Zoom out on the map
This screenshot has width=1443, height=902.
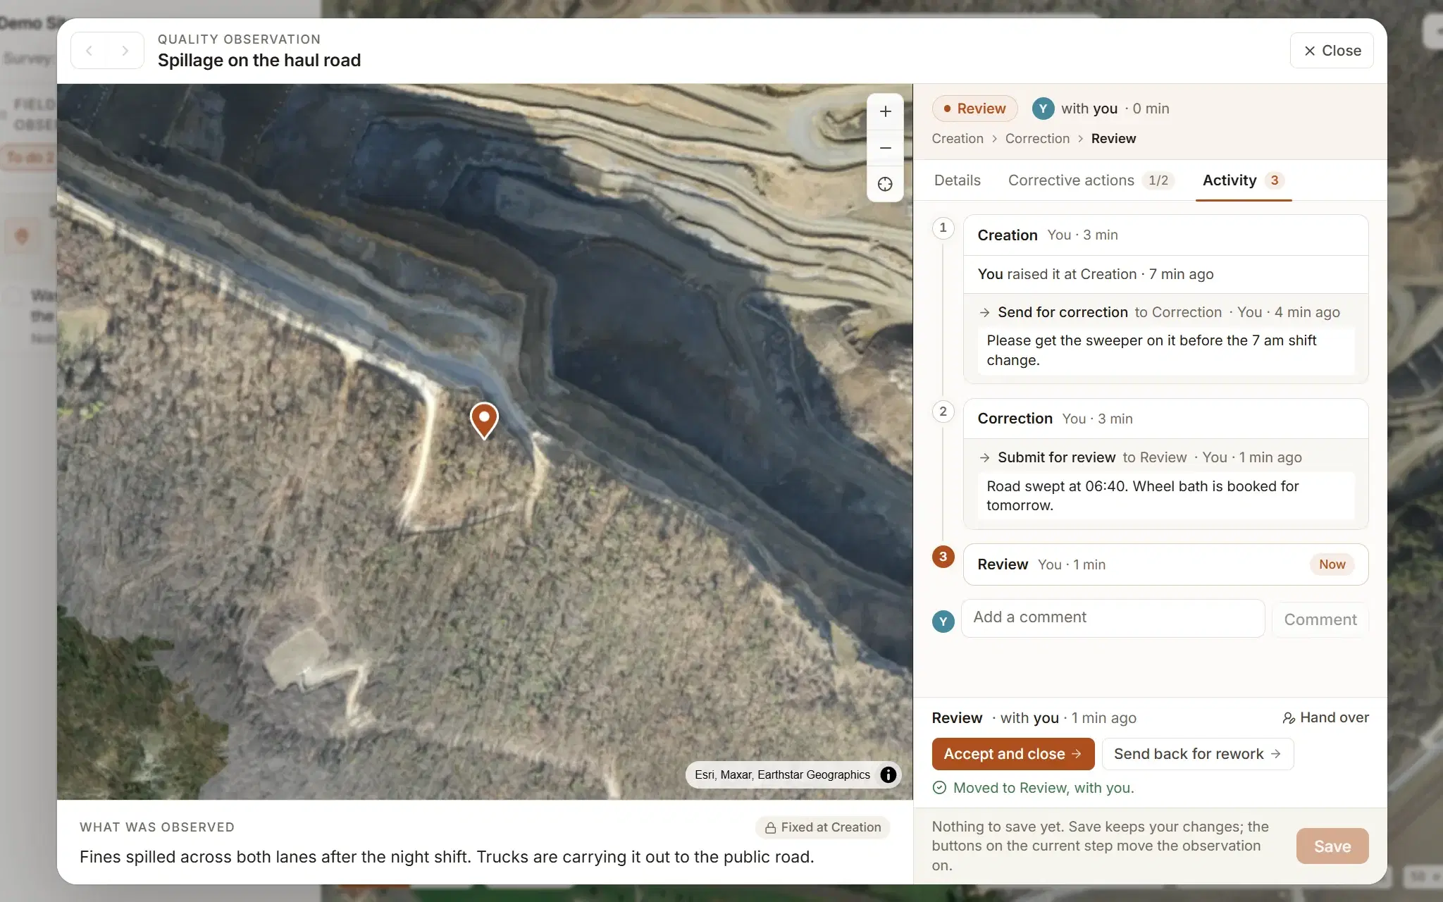click(885, 148)
